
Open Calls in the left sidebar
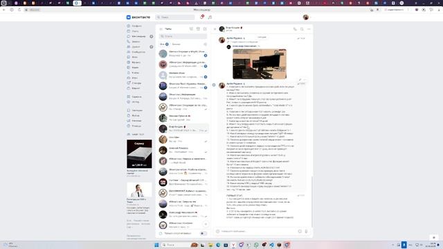[134, 41]
